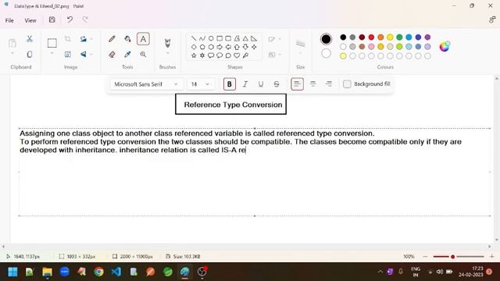This screenshot has width=500, height=281.
Task: Select the Color picker eyedropper tool
Action: (127, 55)
